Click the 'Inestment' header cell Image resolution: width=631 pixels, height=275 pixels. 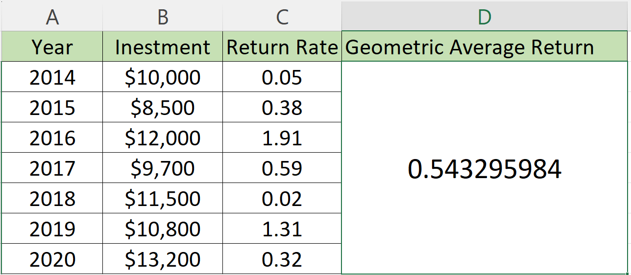[x=163, y=46]
